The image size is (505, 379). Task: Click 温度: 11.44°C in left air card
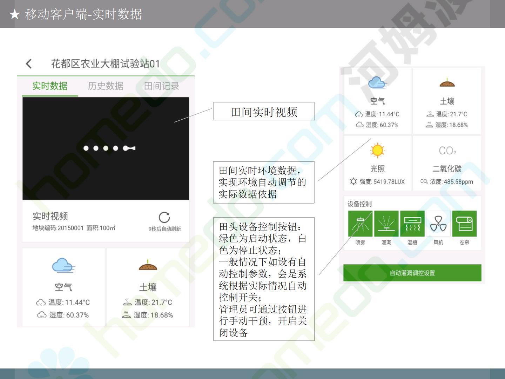pyautogui.click(x=69, y=302)
